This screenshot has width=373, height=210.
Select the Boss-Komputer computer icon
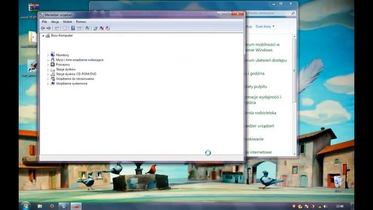48,36
